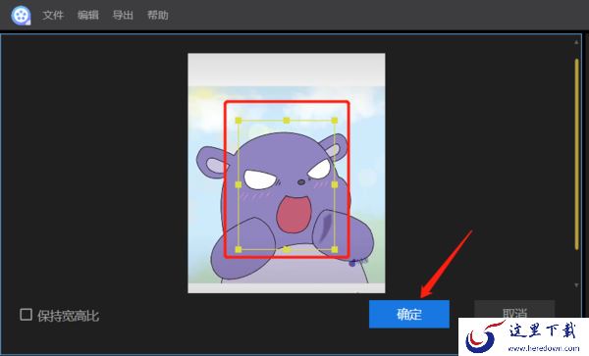Image resolution: width=589 pixels, height=356 pixels.
Task: Click the top-left yellow crop handle
Action: [239, 121]
